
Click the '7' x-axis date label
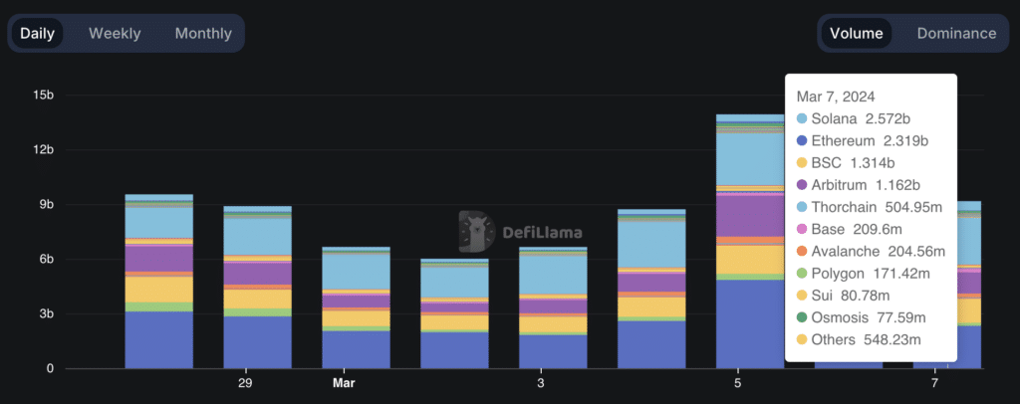click(934, 383)
